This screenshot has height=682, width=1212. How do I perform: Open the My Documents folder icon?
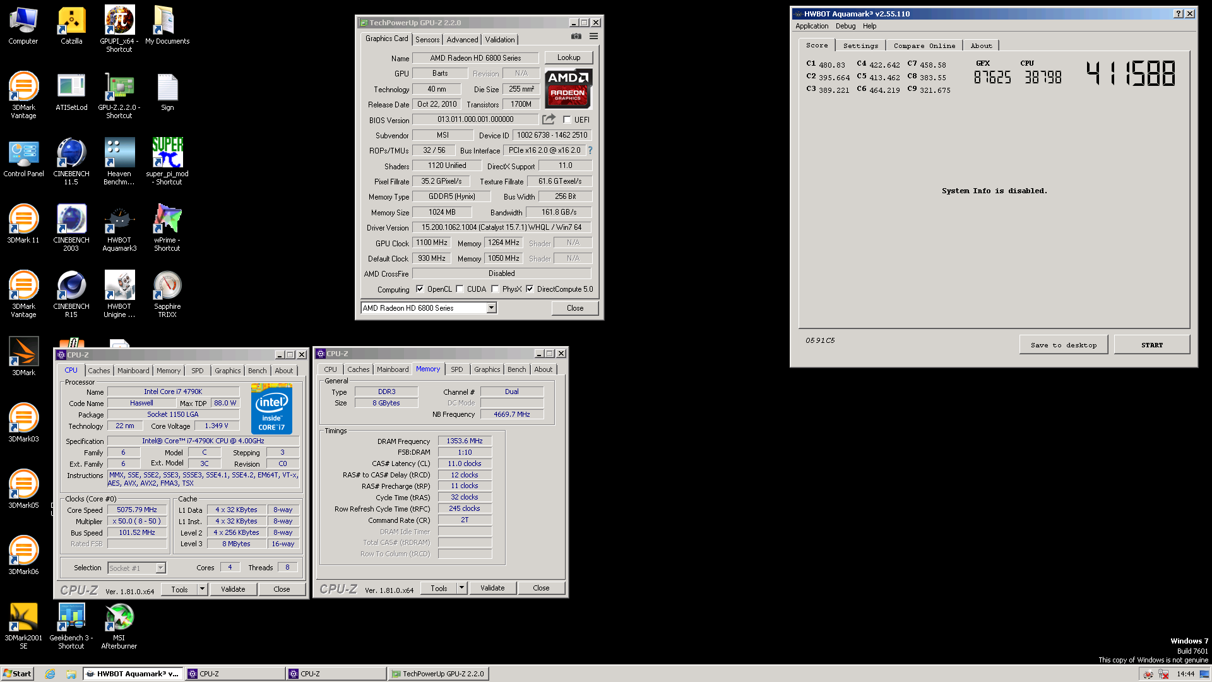167,25
